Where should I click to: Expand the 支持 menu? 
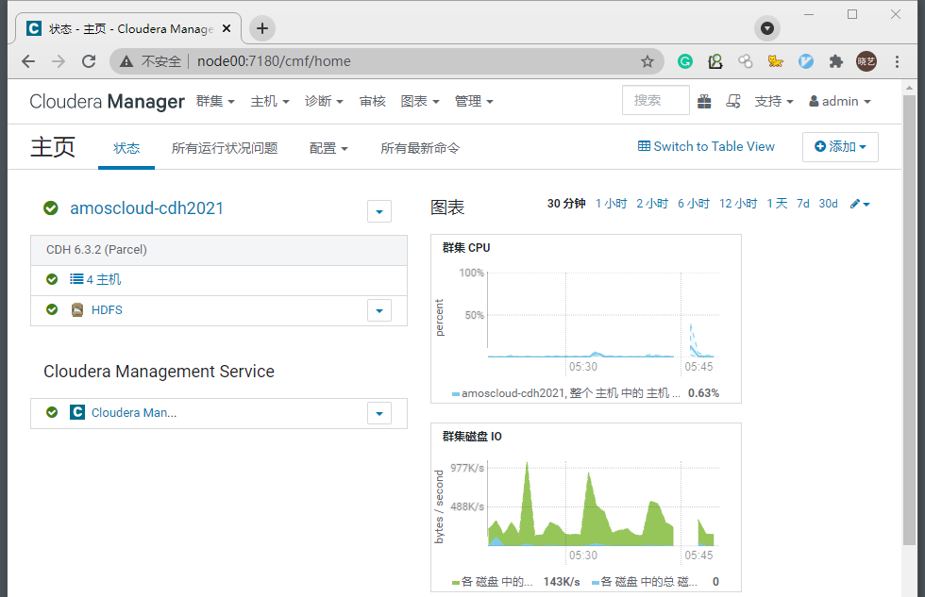(774, 101)
